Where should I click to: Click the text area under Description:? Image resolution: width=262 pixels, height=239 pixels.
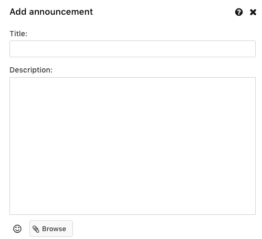point(132,146)
